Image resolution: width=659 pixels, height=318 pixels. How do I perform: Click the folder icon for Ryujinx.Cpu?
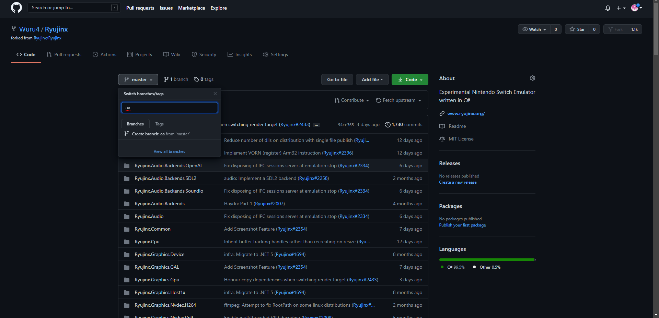point(127,242)
